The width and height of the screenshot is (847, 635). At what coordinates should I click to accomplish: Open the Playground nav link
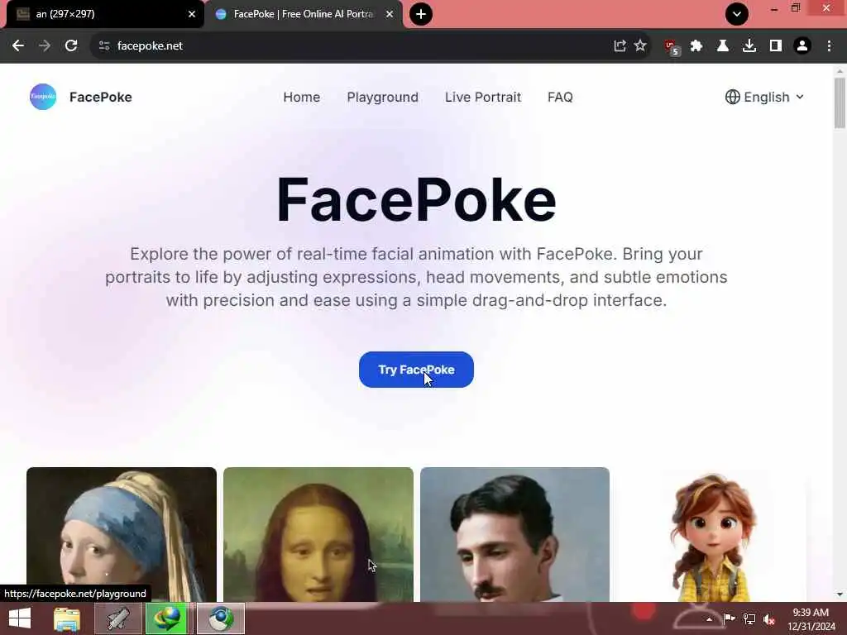click(382, 98)
